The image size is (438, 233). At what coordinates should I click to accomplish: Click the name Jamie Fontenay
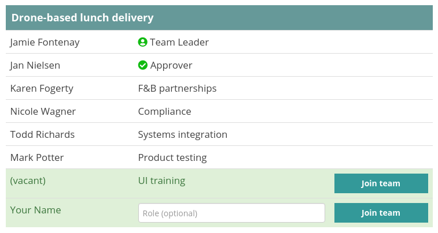pyautogui.click(x=45, y=42)
